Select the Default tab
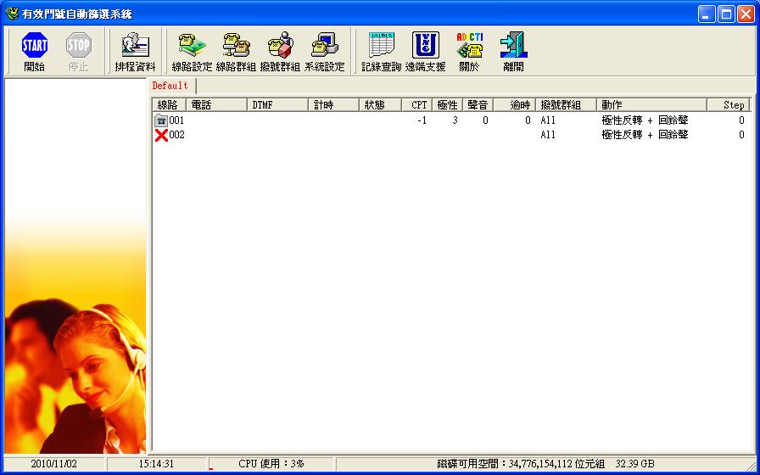 [x=170, y=86]
